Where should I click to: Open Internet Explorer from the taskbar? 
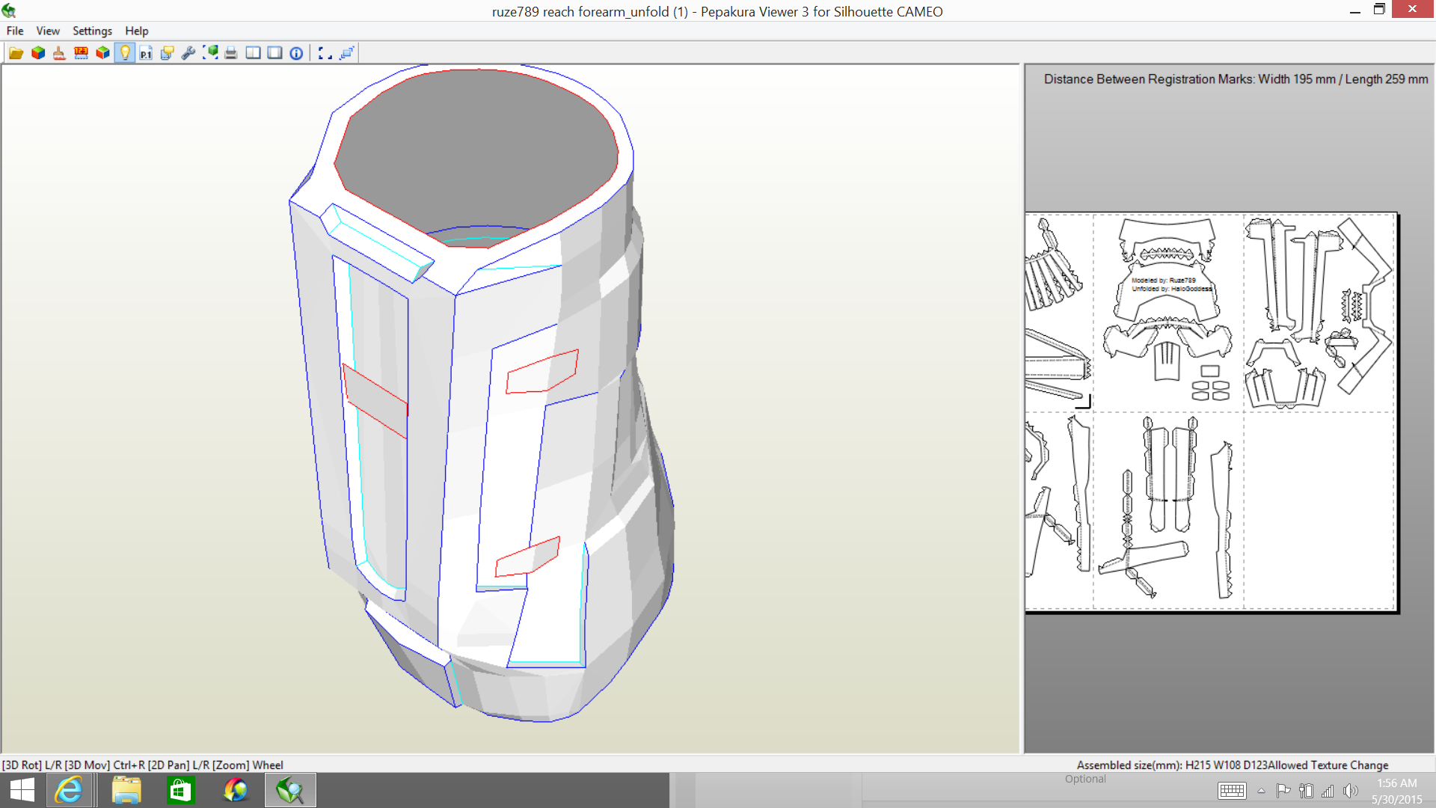(70, 790)
